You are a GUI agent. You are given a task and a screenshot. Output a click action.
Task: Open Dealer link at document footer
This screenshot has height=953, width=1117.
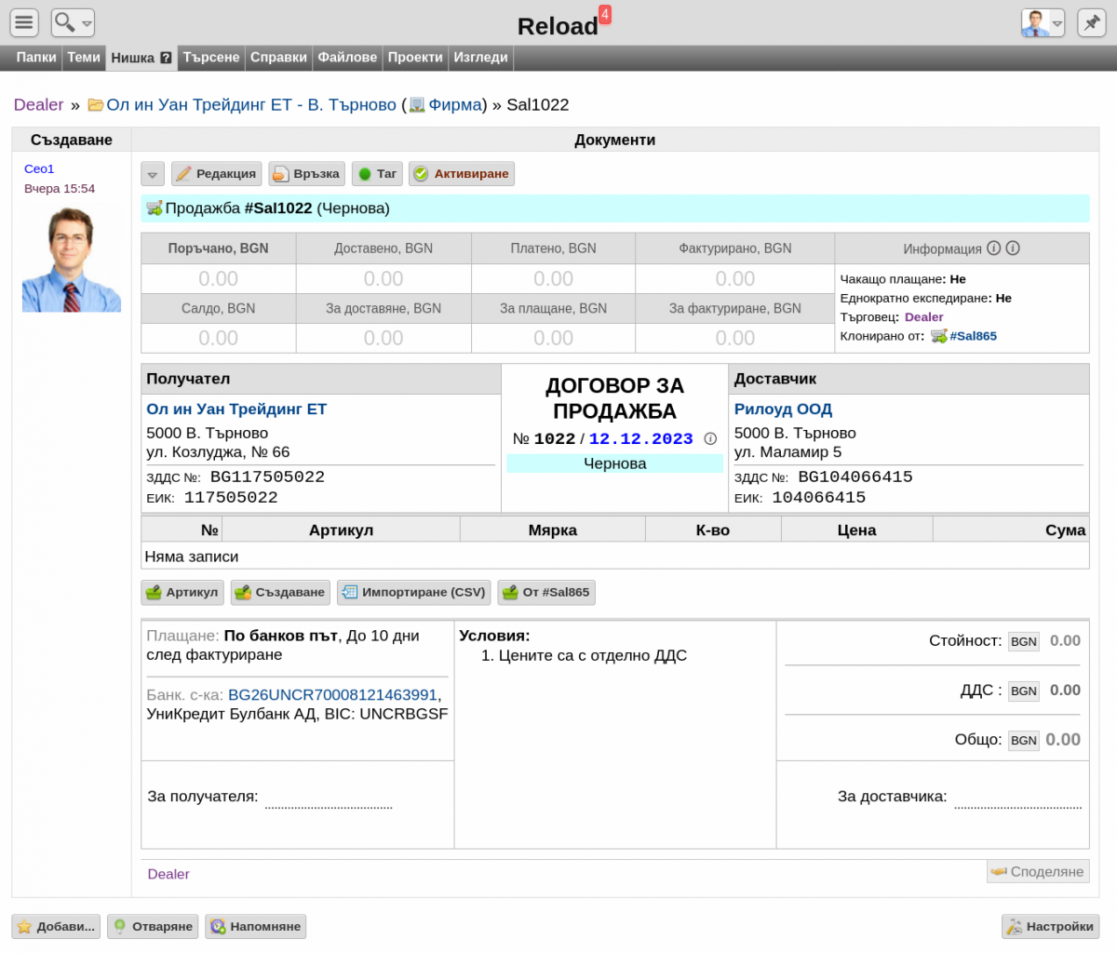click(x=168, y=874)
